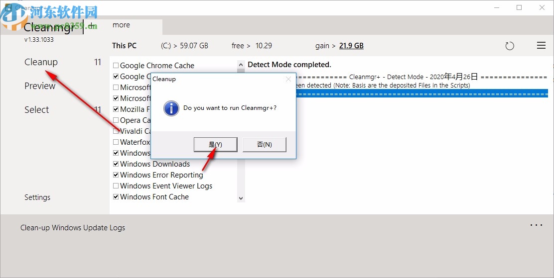Click the free > 10.29 value
Screen dimensions: 554x278
click(x=252, y=46)
